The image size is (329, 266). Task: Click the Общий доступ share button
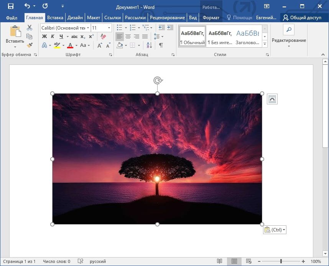[x=302, y=18]
